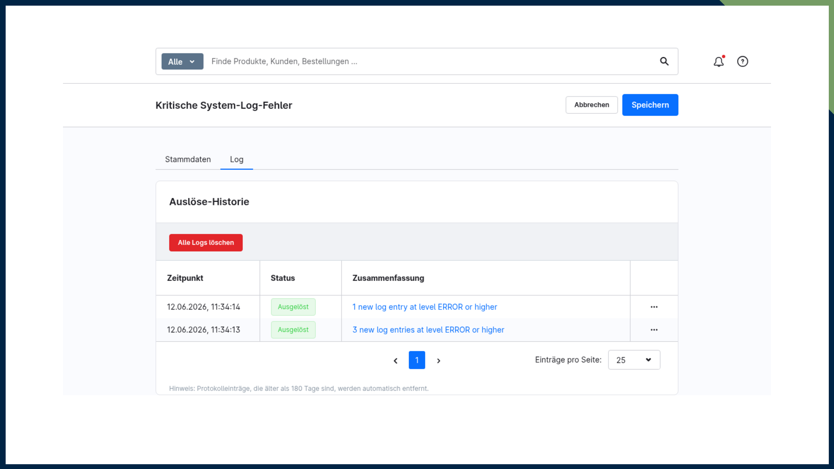Open the help question mark icon
The image size is (834, 469).
pyautogui.click(x=743, y=61)
